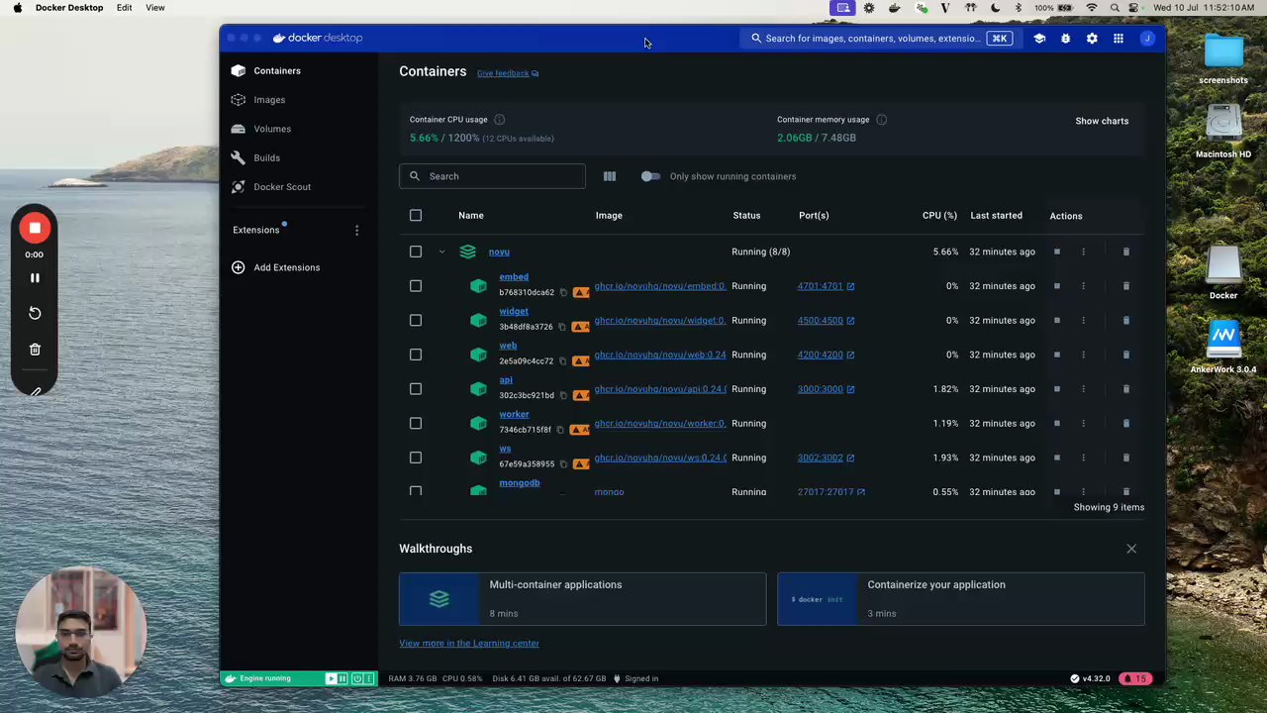The width and height of the screenshot is (1267, 713).
Task: Open the engine power menu icon
Action: point(355,679)
